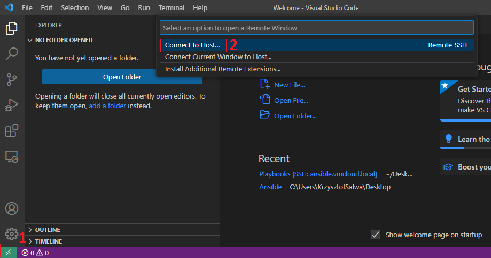Open the Search view icon

pos(12,54)
